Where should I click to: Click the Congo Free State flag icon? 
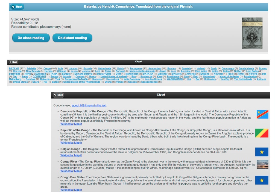tap(262, 180)
